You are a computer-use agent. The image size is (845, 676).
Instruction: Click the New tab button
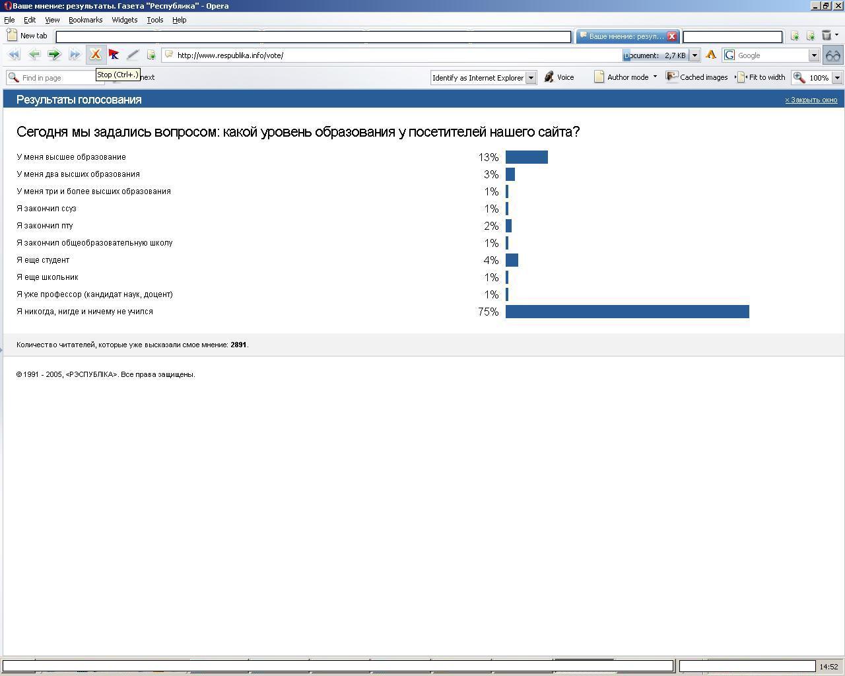click(x=27, y=36)
